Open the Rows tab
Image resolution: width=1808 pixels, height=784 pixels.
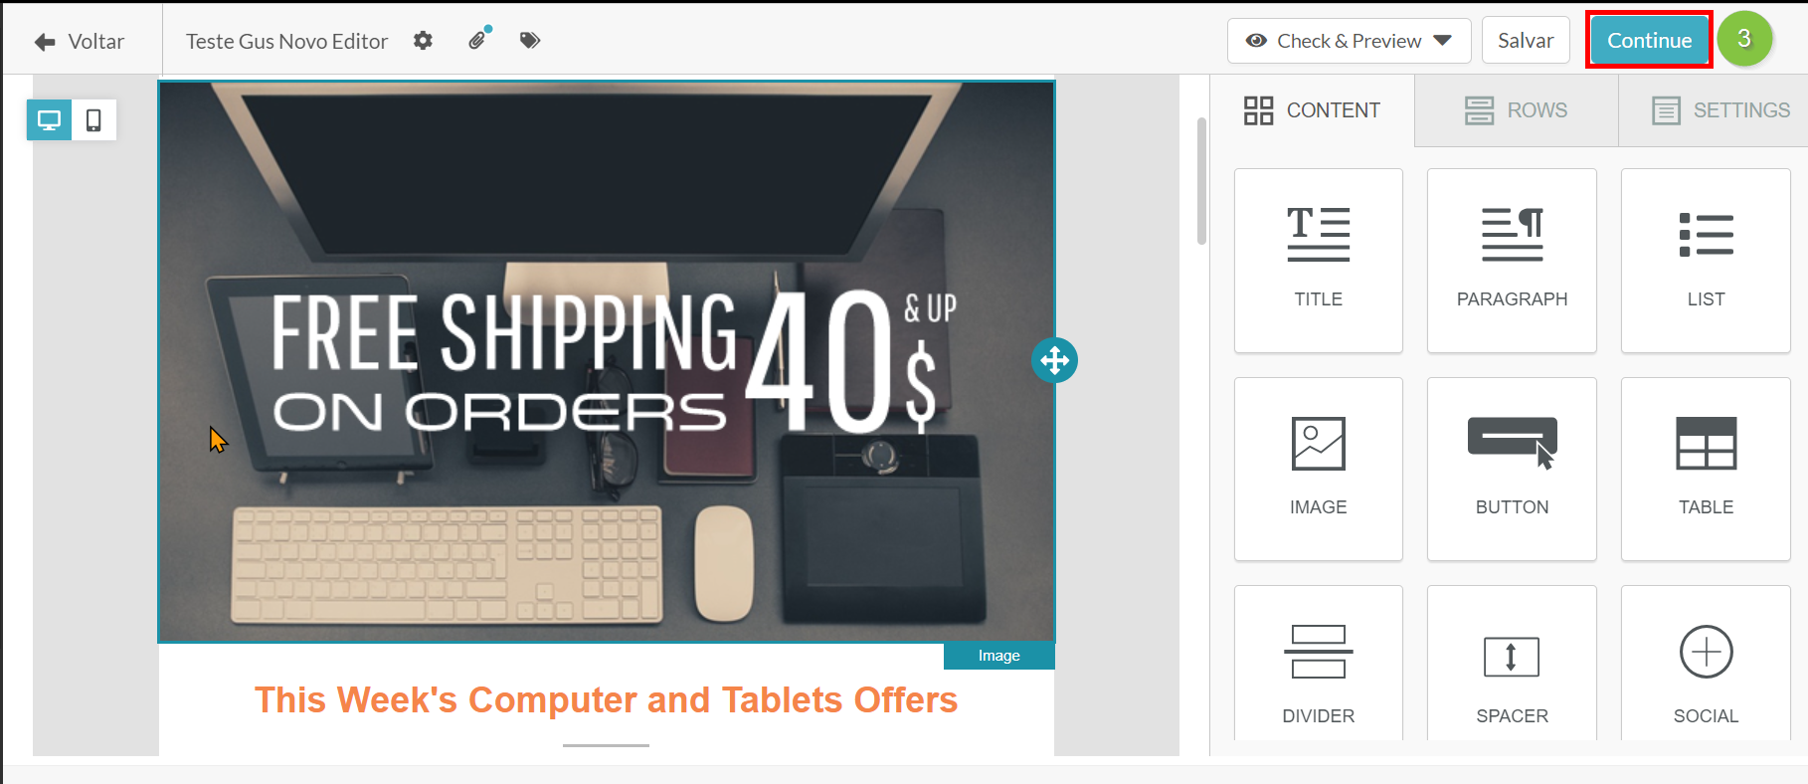(1516, 110)
